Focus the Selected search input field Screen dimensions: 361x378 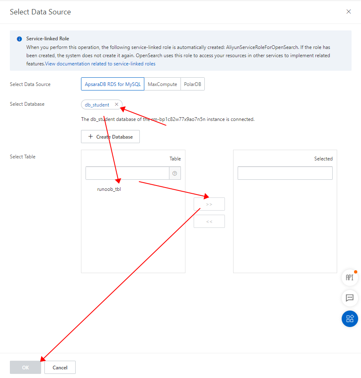click(x=285, y=173)
